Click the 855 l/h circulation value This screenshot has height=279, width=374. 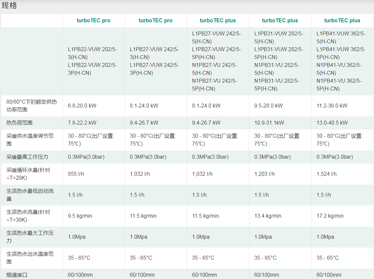point(76,174)
